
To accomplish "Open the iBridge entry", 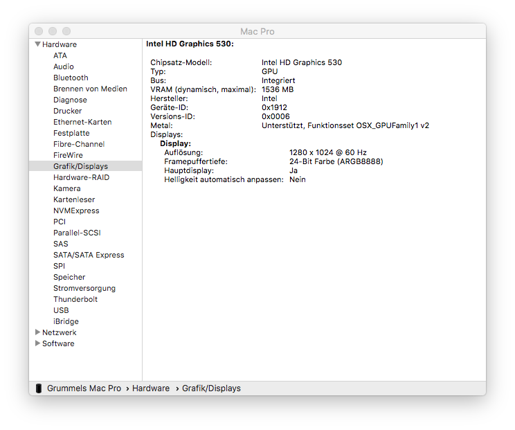I will pos(66,321).
